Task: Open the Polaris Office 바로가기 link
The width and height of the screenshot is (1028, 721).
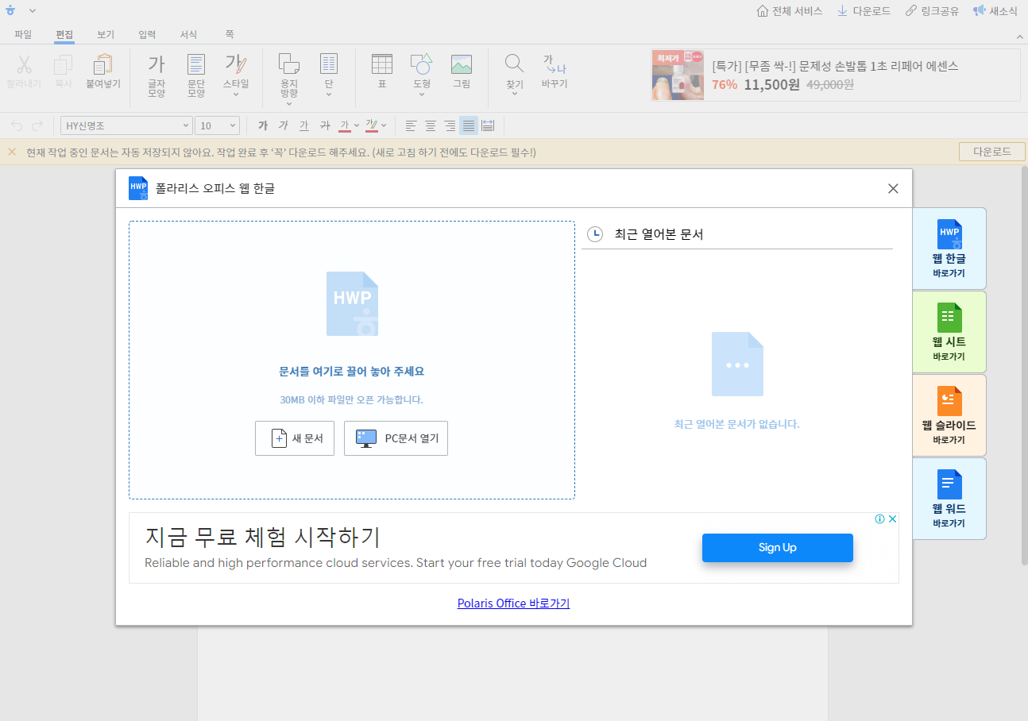Action: (x=513, y=603)
